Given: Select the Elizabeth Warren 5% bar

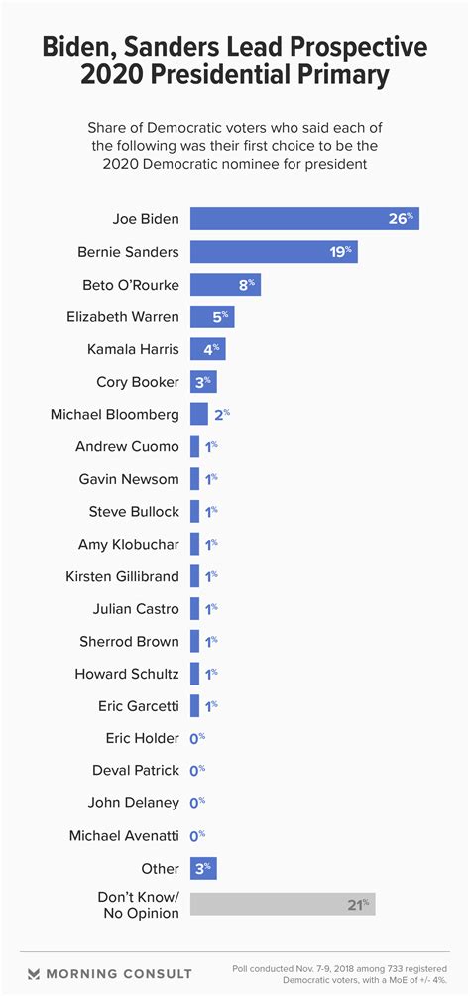Looking at the screenshot, I should tap(213, 316).
